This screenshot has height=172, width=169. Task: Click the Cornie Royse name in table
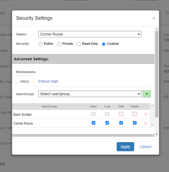coord(23,123)
